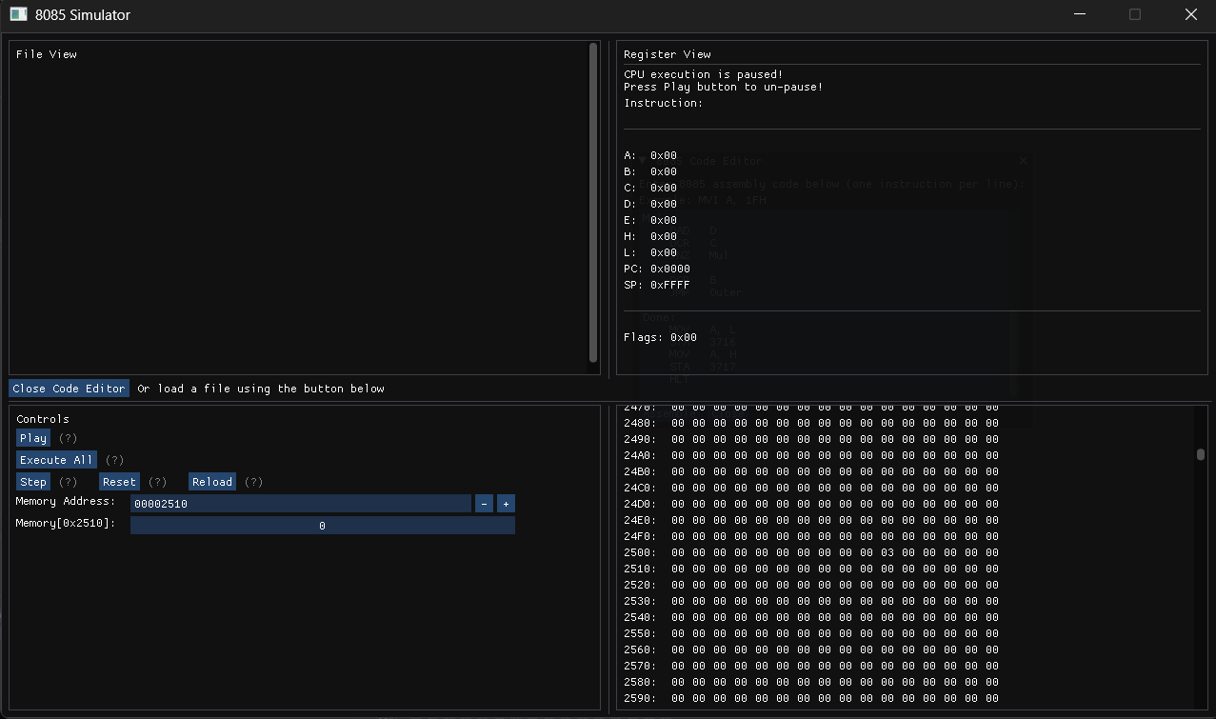Click the 'Instruction:' label
This screenshot has width=1216, height=719.
[664, 103]
